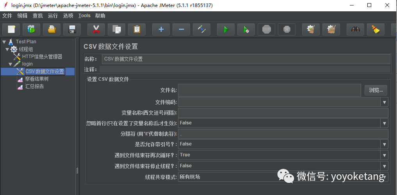
Task: Open the 文件编码 dropdown
Action: (x=385, y=103)
